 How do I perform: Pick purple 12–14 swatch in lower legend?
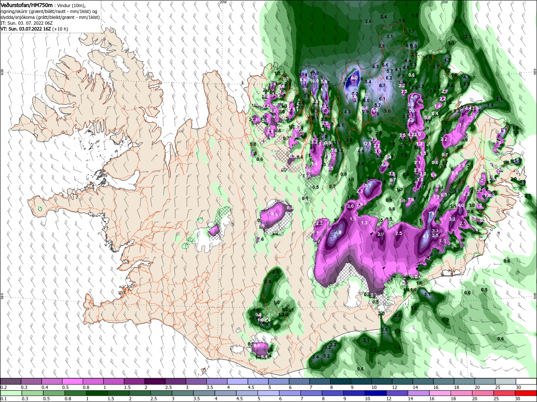click(397, 393)
